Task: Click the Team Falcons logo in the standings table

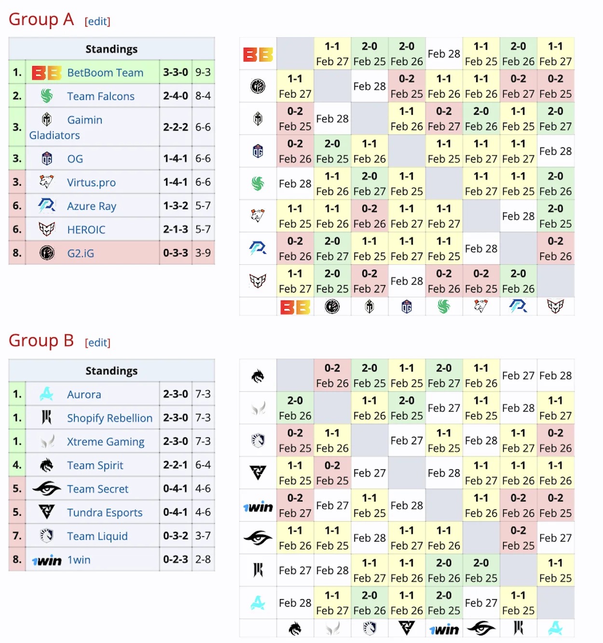Action: (47, 96)
